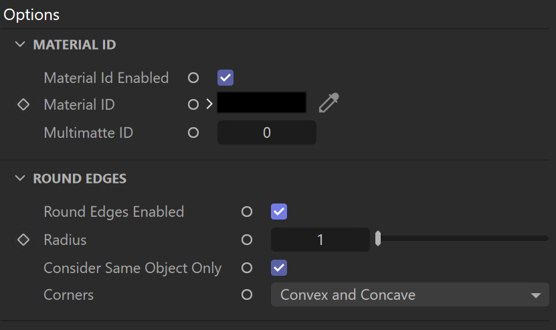Viewport: 556px width, 330px height.
Task: Click the animation dot for Material Id Enabled
Action: coord(193,78)
